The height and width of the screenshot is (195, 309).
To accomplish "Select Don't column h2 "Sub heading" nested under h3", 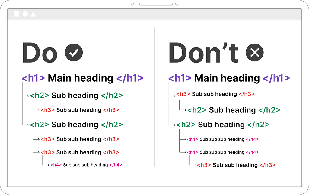I will pyautogui.click(x=232, y=110).
